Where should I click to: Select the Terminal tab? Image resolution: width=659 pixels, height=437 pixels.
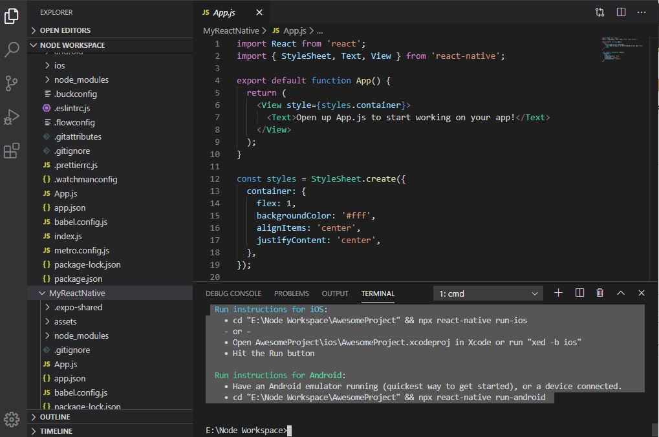tap(378, 293)
